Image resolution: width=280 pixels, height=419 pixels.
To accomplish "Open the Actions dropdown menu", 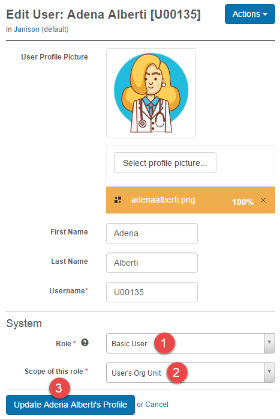I will pyautogui.click(x=249, y=14).
